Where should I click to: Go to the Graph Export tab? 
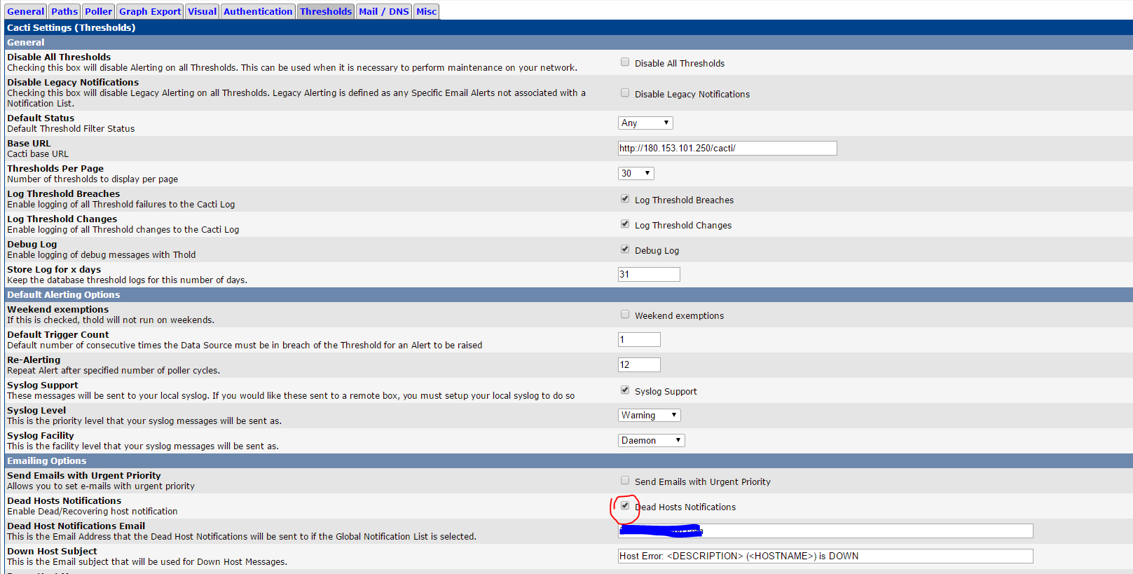[150, 11]
